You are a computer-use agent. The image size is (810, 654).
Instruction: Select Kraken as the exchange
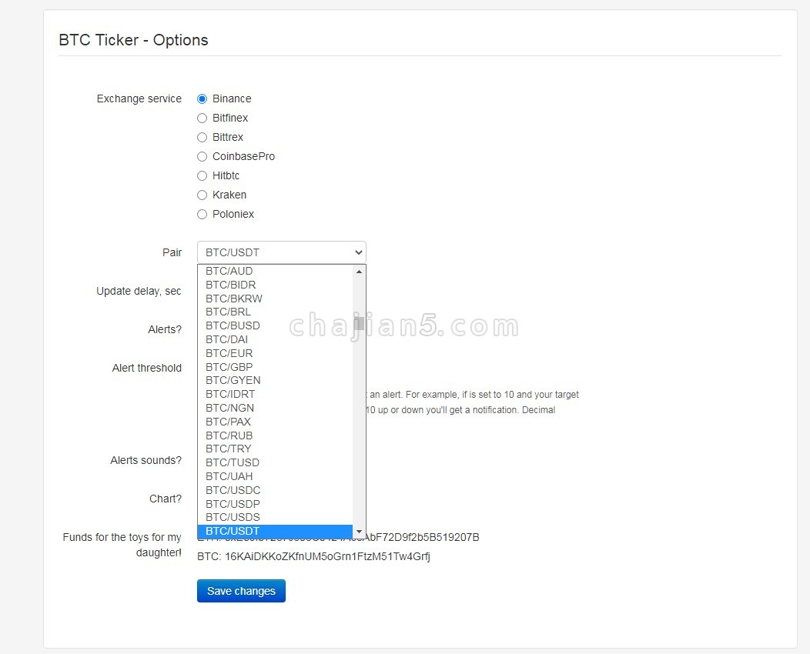(202, 195)
